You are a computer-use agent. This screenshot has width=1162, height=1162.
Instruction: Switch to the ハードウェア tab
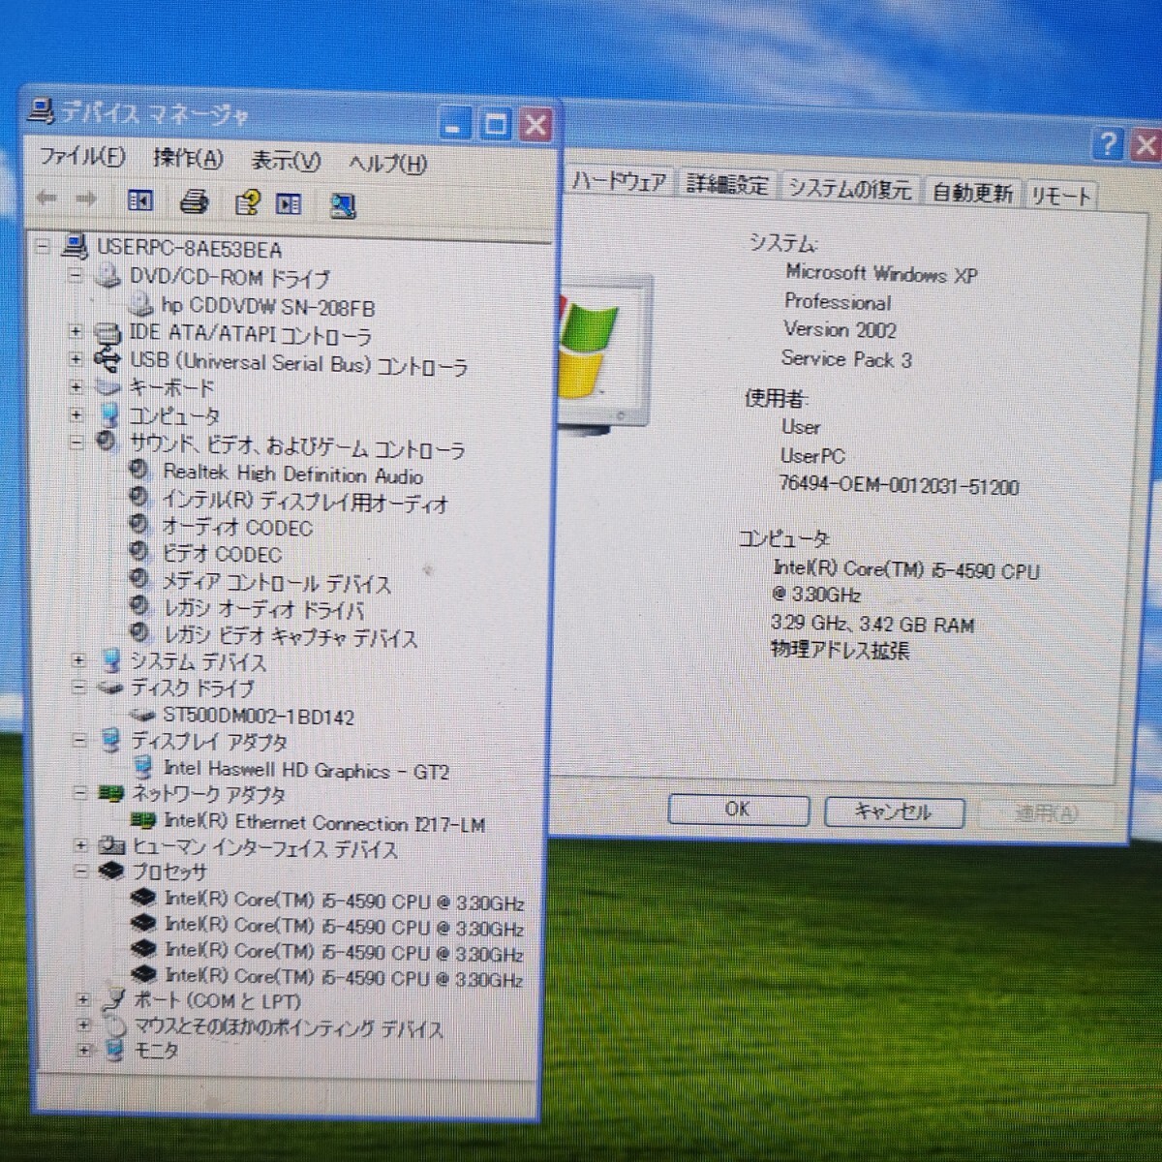point(619,181)
